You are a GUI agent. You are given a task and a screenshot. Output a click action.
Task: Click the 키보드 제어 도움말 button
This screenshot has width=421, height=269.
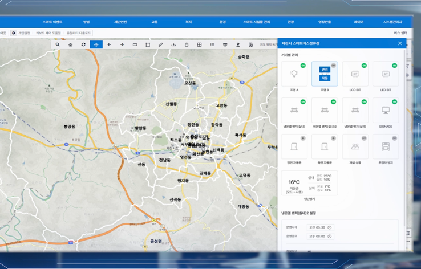pos(48,33)
